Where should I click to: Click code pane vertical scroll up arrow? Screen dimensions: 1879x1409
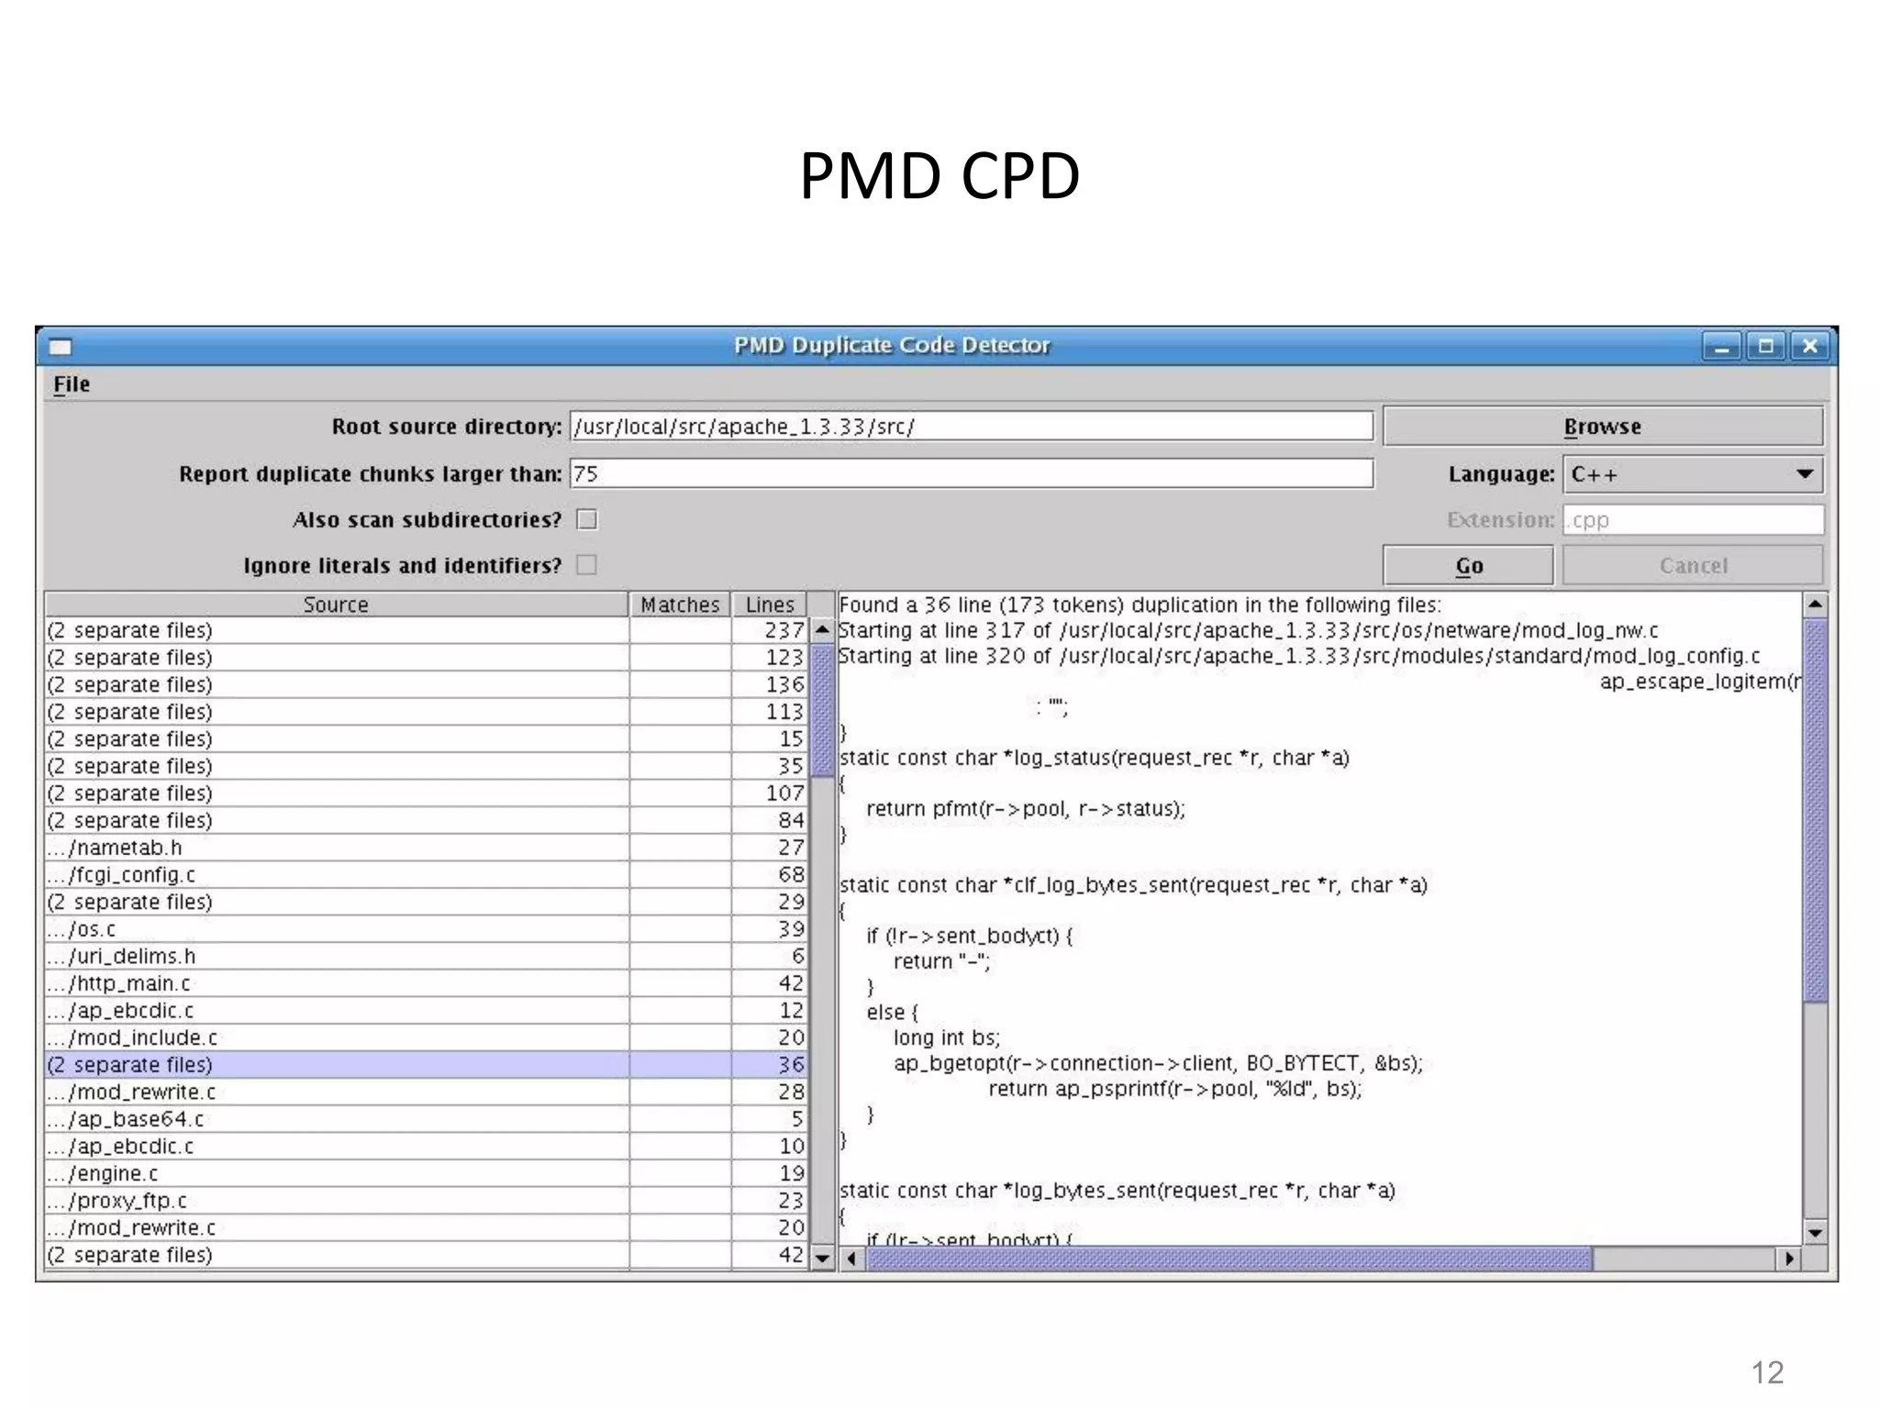[x=1815, y=605]
